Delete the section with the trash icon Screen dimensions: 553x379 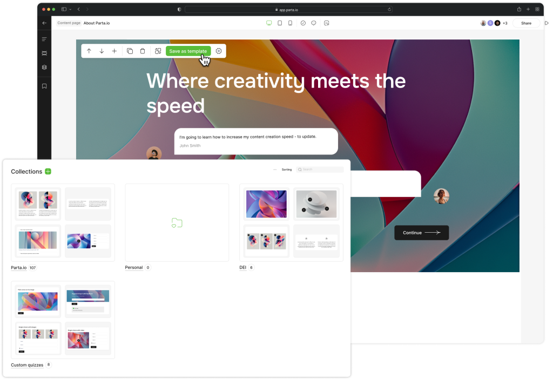tap(143, 51)
